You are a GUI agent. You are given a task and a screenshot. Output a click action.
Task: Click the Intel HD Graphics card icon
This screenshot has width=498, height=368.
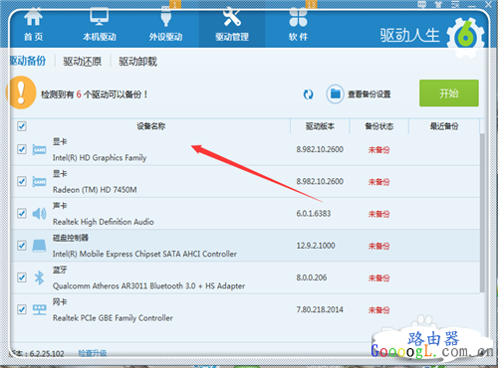coord(39,150)
